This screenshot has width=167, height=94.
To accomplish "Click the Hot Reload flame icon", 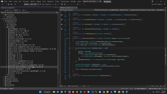I will pos(55,4).
